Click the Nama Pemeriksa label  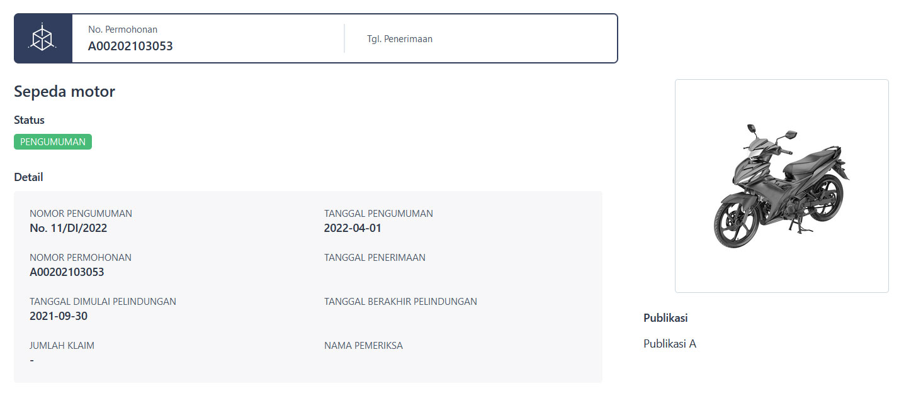click(363, 346)
